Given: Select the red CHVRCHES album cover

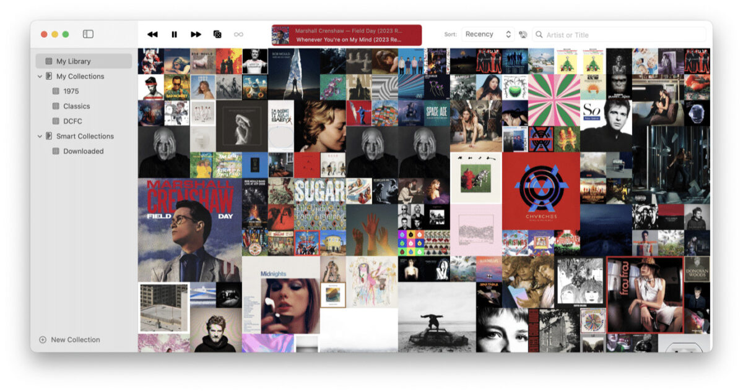Looking at the screenshot, I should [541, 191].
